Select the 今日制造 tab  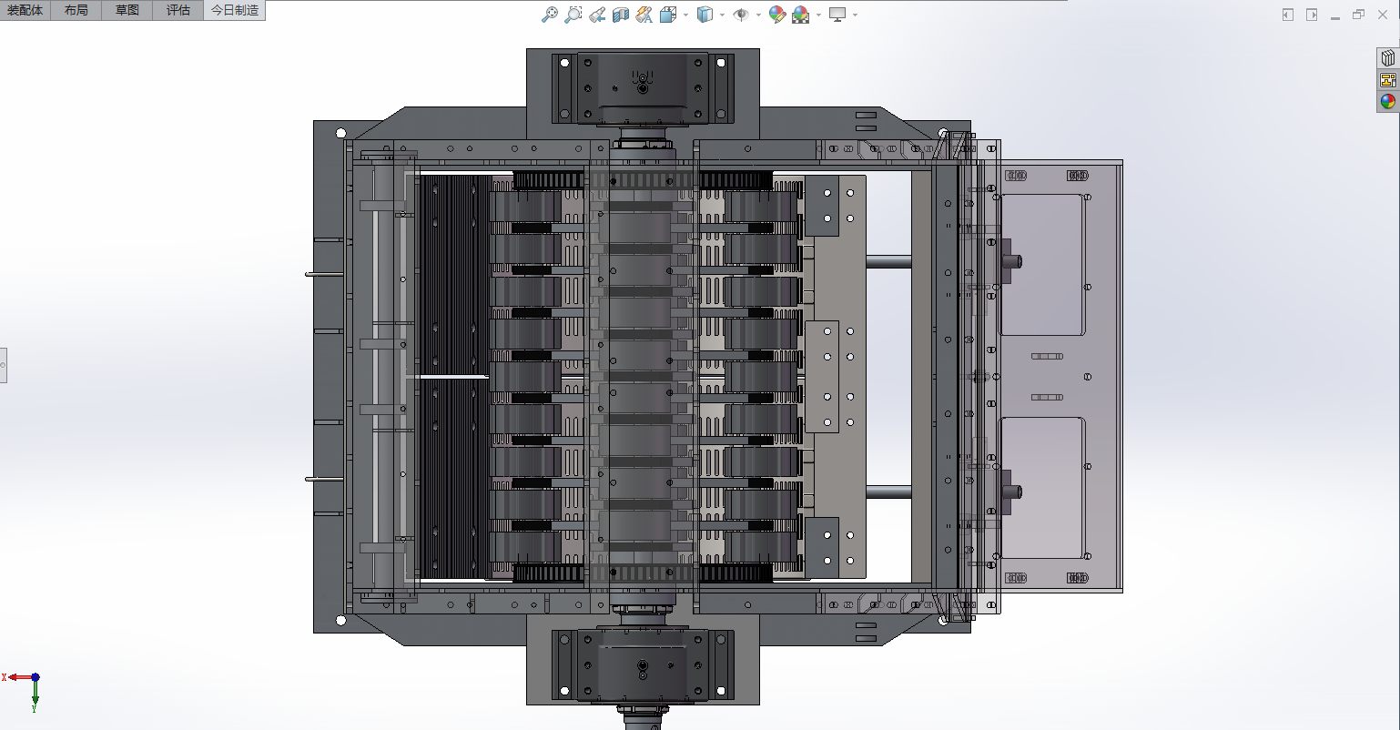[235, 10]
